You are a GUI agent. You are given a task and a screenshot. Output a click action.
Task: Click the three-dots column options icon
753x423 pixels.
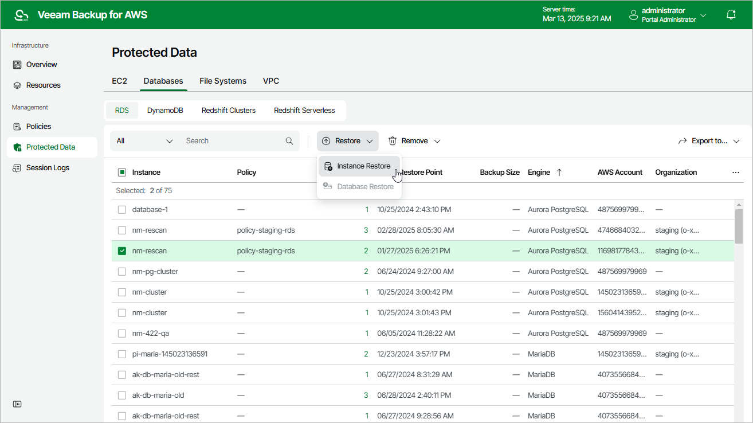coord(736,173)
